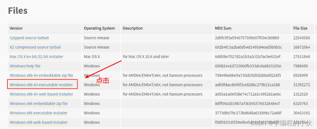Click the Files section heading
The height and width of the screenshot is (129, 317).
18,11
